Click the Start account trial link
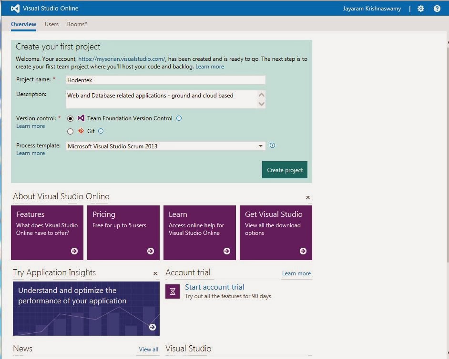The image size is (449, 359). 214,287
